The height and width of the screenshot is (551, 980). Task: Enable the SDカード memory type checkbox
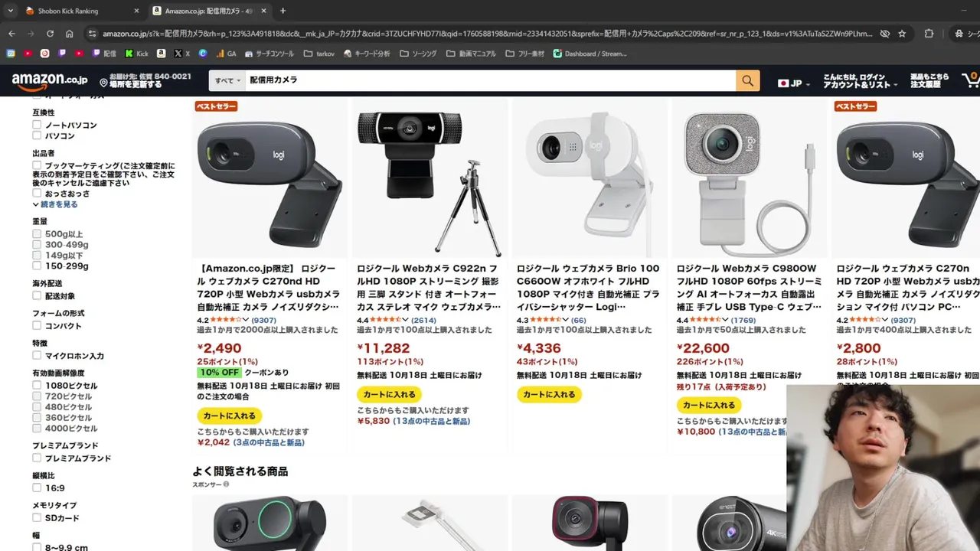[37, 518]
